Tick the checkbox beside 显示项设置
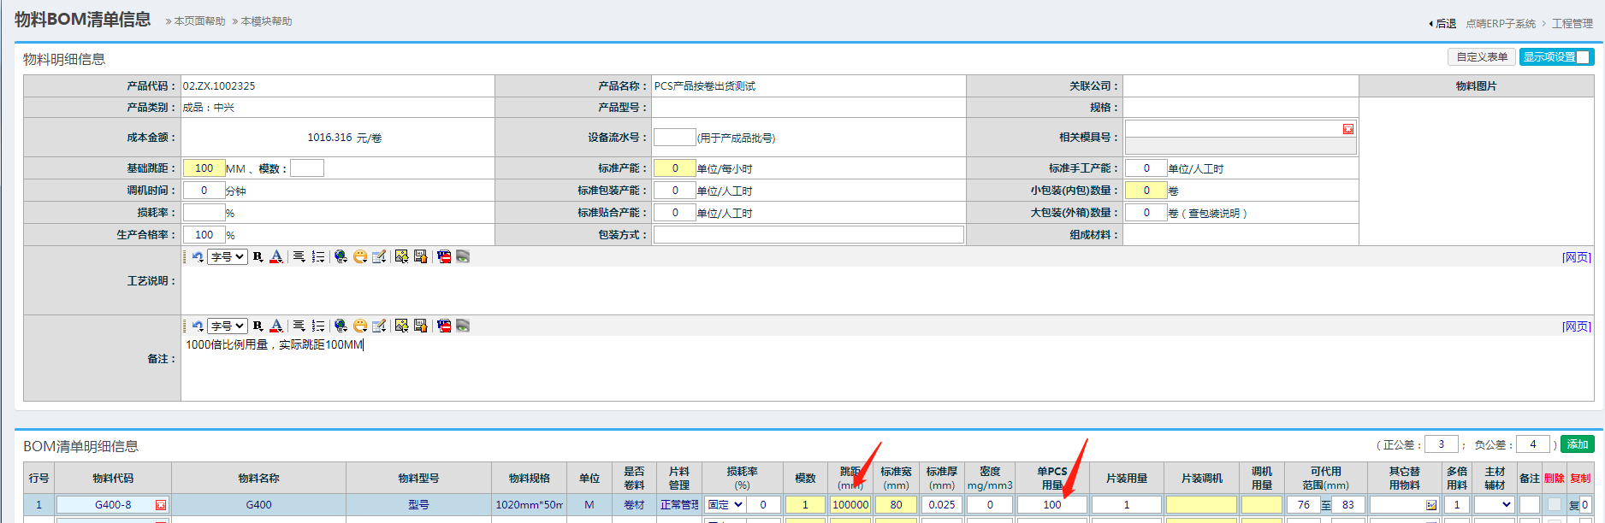The width and height of the screenshot is (1605, 523). 1583,57
